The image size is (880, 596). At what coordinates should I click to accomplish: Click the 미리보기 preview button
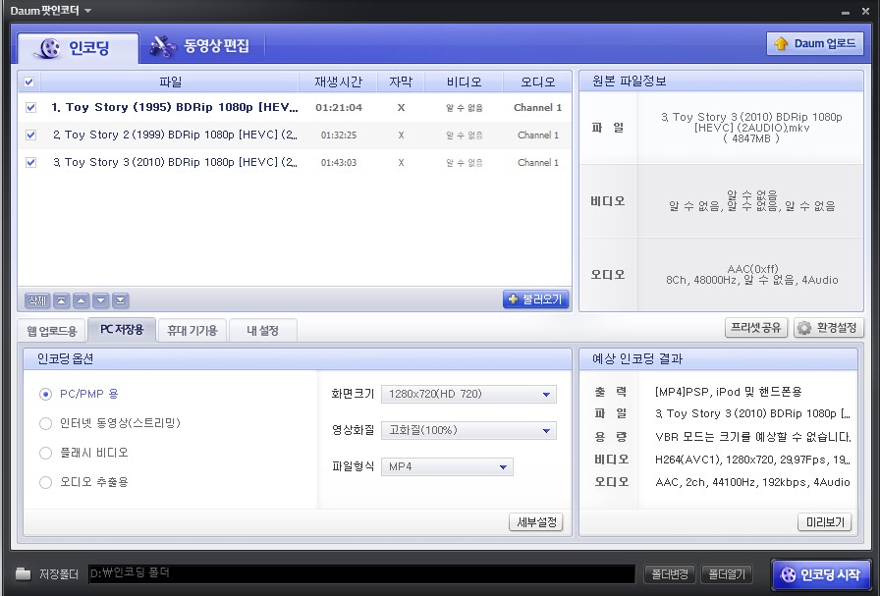(x=825, y=522)
